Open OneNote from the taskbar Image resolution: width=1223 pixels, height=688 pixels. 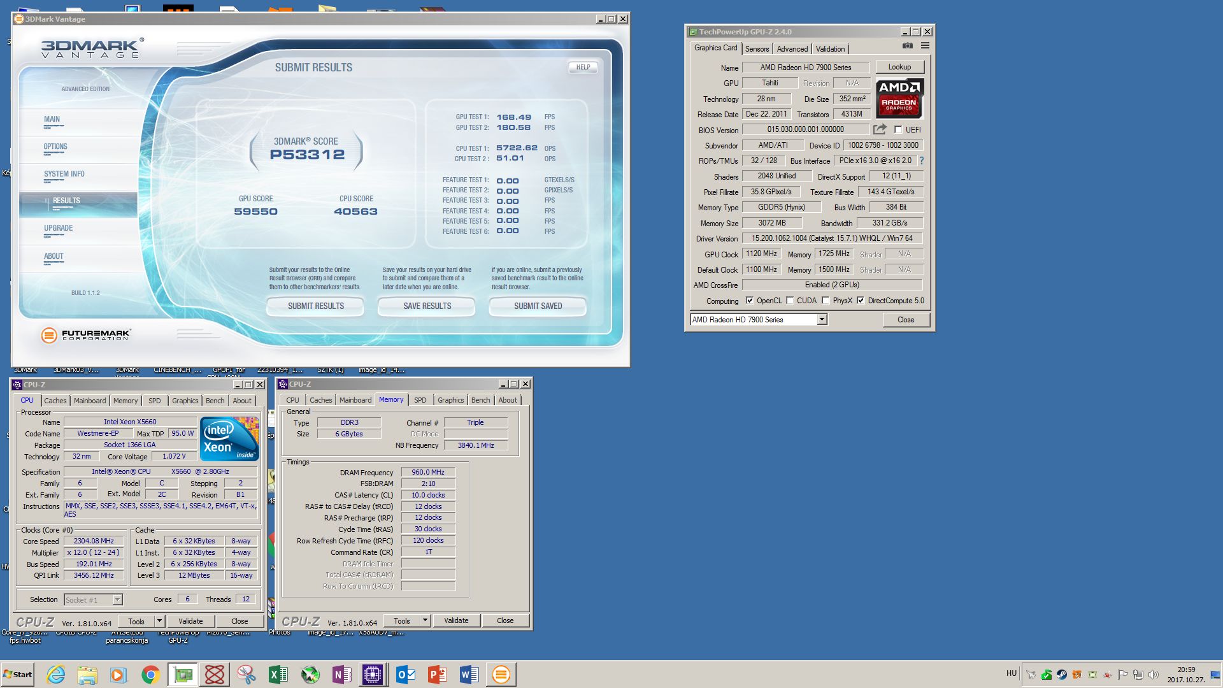(x=341, y=675)
